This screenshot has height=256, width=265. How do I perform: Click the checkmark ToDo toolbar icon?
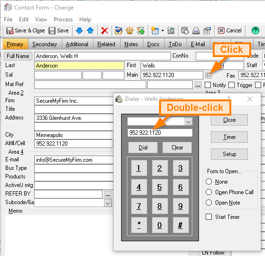point(119,30)
